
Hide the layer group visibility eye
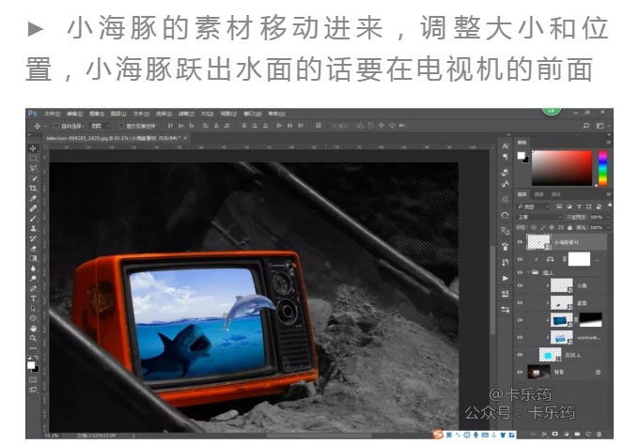point(520,272)
